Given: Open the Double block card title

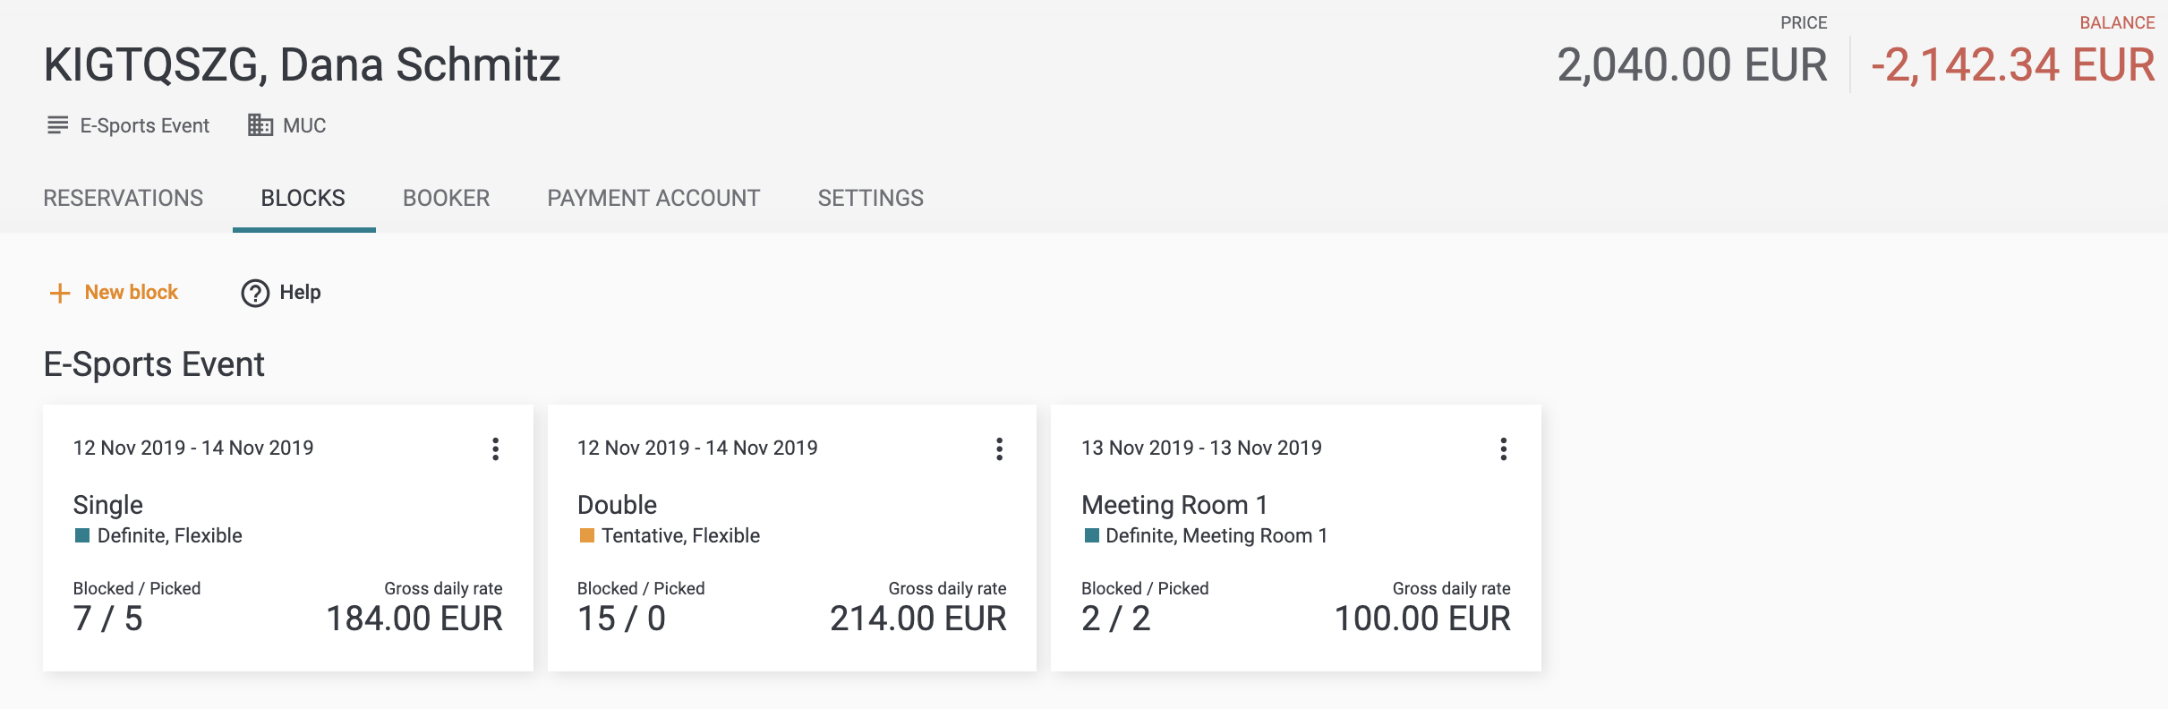Looking at the screenshot, I should (618, 505).
